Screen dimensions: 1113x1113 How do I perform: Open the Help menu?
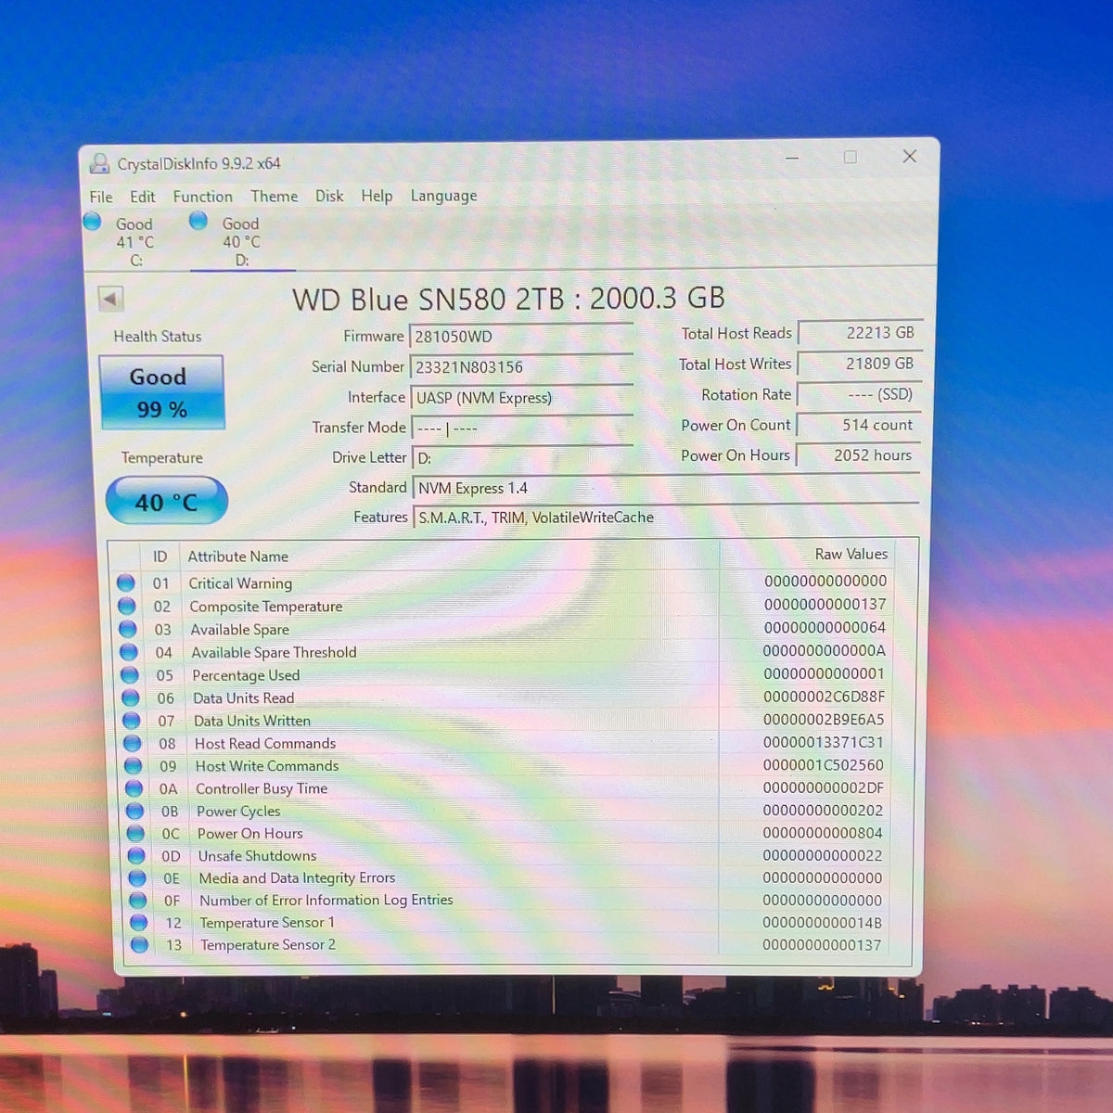tap(377, 196)
